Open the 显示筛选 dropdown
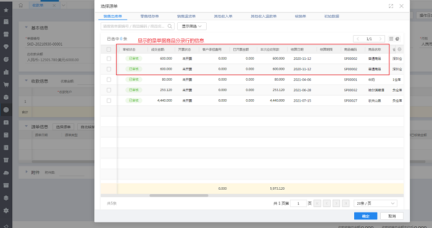The image size is (432, 228). [x=192, y=26]
